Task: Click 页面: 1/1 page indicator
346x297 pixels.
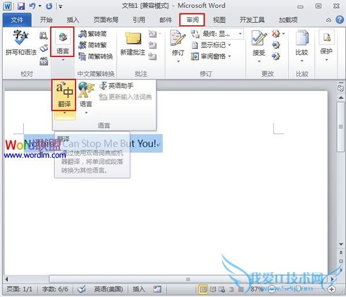Action: (20, 289)
